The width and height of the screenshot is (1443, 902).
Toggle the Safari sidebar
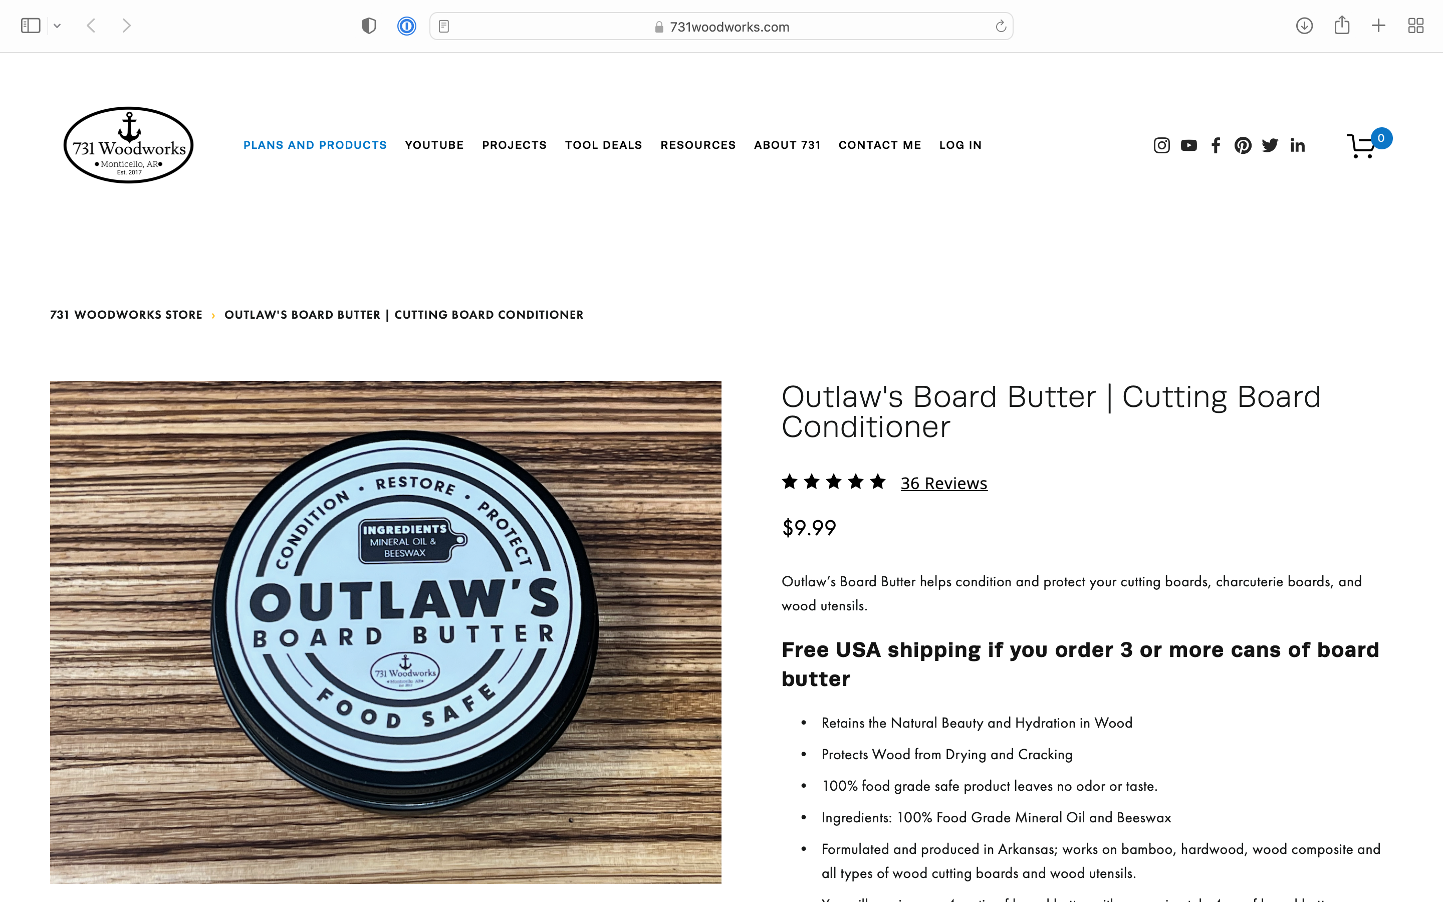(x=31, y=26)
